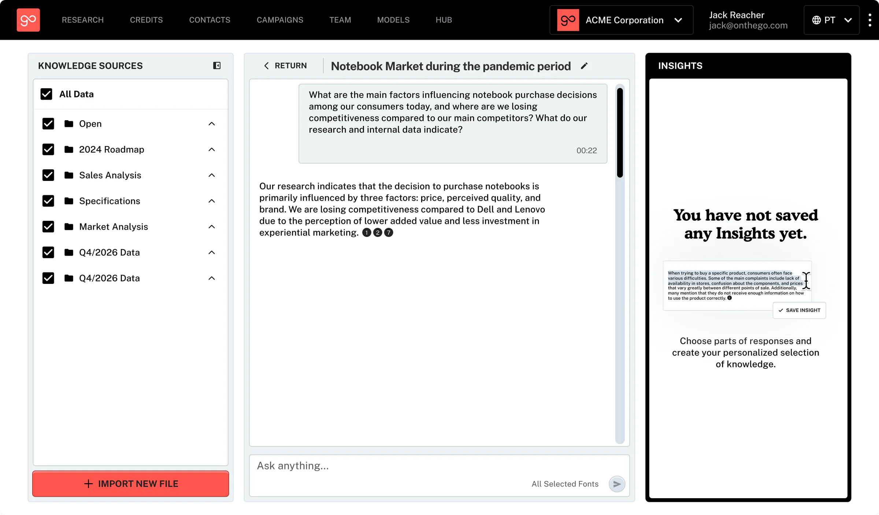This screenshot has width=879, height=515.
Task: Open the Models menu item
Action: coord(393,20)
